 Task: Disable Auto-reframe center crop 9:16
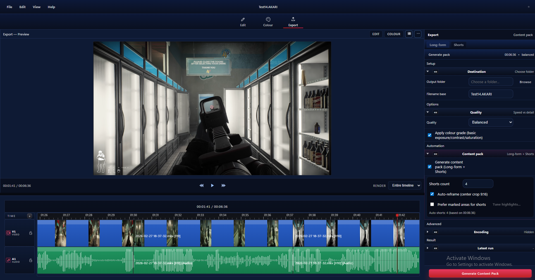pyautogui.click(x=432, y=194)
